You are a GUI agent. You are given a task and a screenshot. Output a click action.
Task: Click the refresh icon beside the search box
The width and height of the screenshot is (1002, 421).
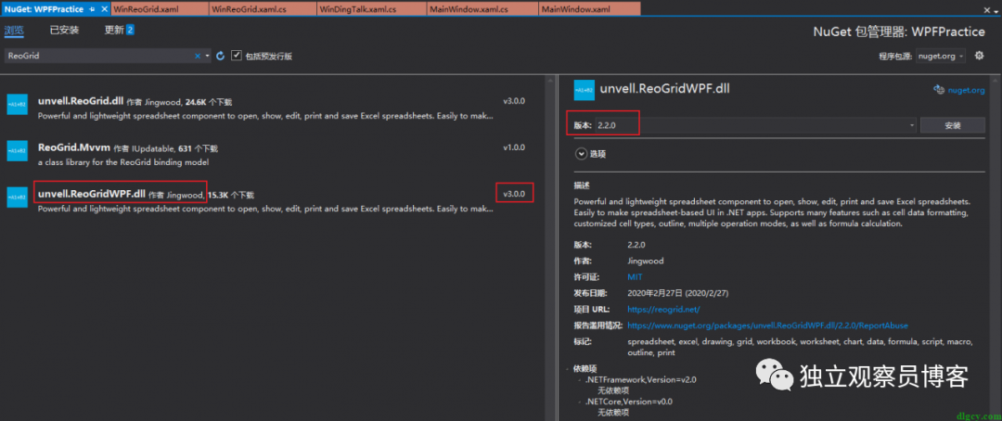tap(221, 57)
